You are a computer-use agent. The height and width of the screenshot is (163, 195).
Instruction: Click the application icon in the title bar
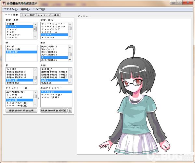coord(4,4)
